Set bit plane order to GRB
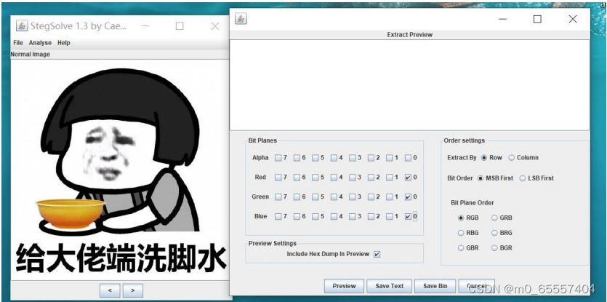607x302 pixels. [x=494, y=218]
